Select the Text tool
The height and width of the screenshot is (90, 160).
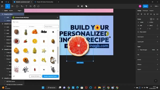pos(26,6)
